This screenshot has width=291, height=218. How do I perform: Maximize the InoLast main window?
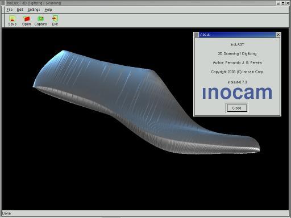click(x=283, y=3)
